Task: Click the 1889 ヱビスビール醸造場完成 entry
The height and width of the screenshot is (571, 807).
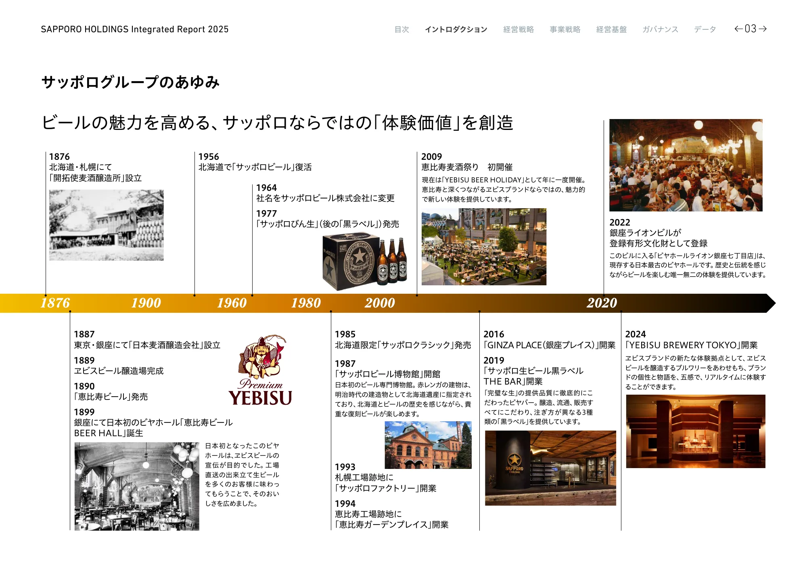Action: (x=119, y=366)
